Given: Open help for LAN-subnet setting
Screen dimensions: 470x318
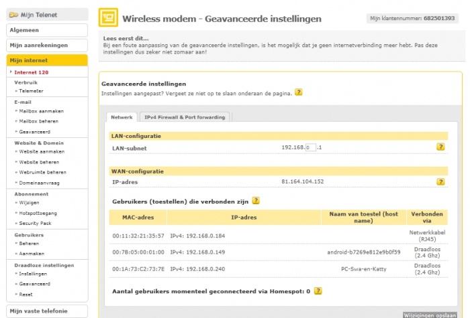Looking at the screenshot, I should [440, 147].
